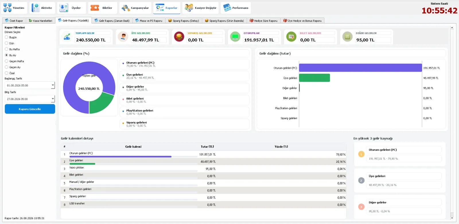Click the Aktivite toolbar icon
The width and height of the screenshot is (459, 224).
pos(36,8)
